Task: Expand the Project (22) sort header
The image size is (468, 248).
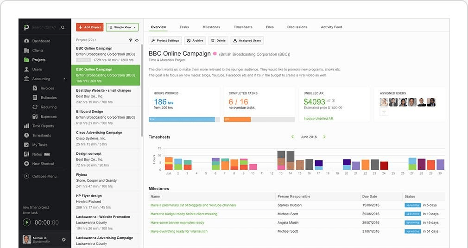Action: tap(86, 40)
